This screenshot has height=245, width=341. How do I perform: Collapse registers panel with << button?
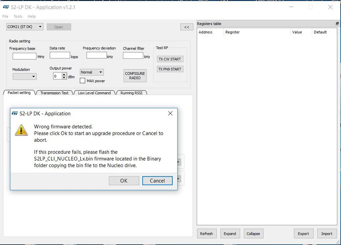pos(187,27)
